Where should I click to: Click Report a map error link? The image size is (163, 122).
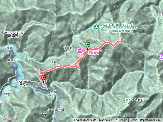[x=151, y=120]
